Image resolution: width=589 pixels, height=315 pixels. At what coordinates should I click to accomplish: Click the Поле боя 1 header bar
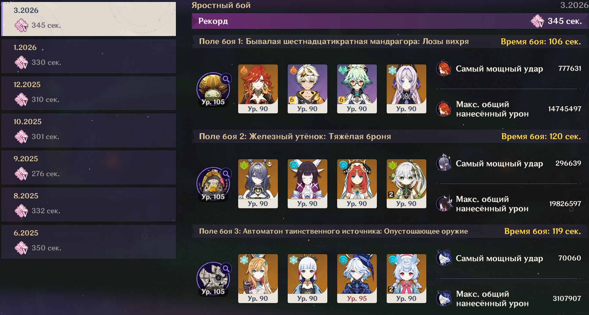pyautogui.click(x=334, y=42)
